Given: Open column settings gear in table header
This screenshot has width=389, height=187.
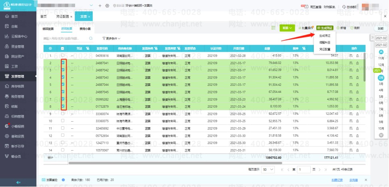Looking at the screenshot, I should (x=50, y=48).
